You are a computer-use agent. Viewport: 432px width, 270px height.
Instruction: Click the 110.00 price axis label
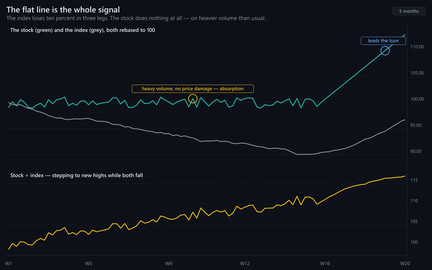(417, 47)
